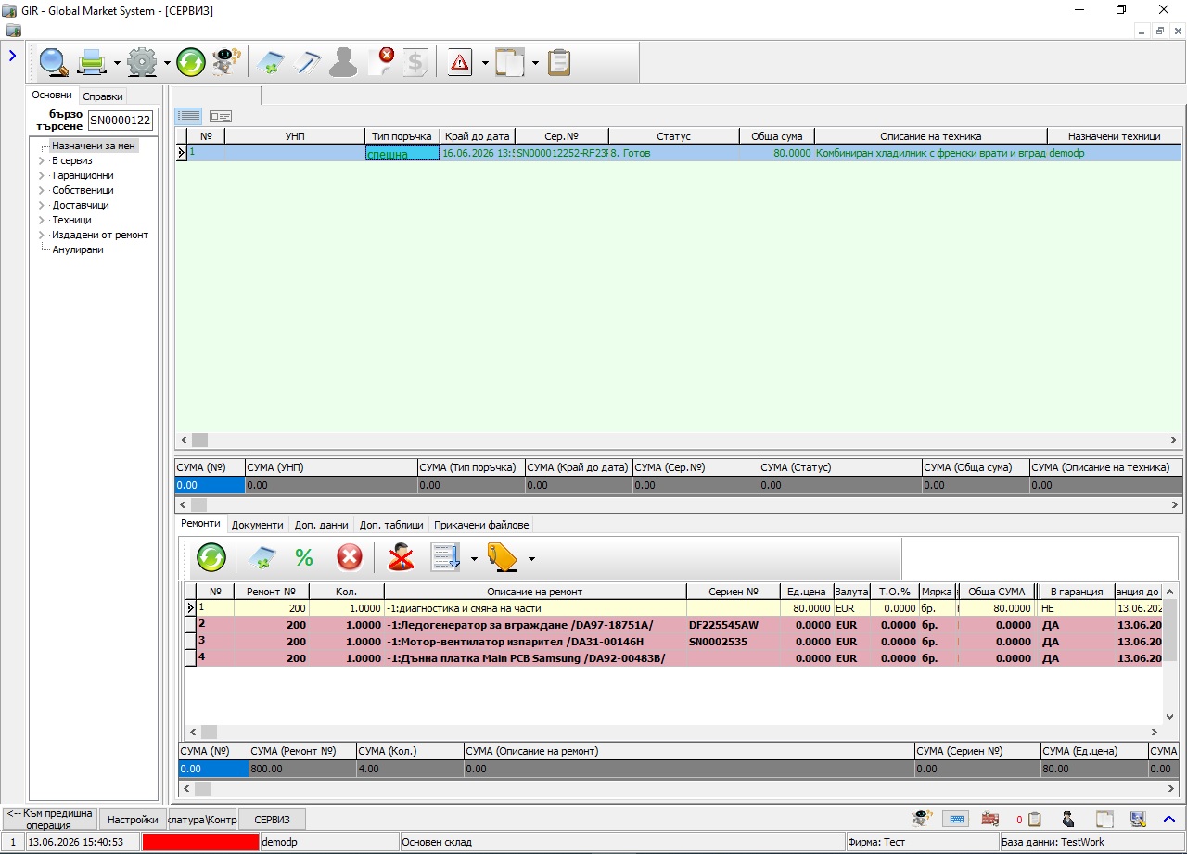Click the 'СЕРВИЗ' button in bottom bar

(272, 819)
